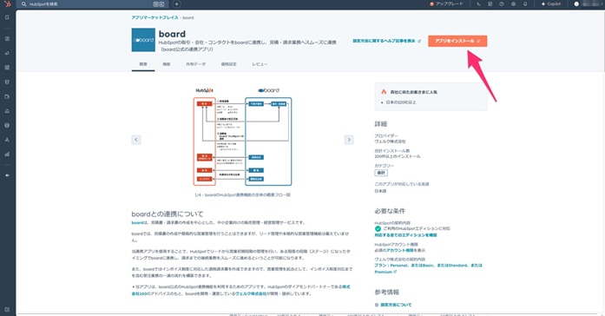This screenshot has width=605, height=316.
Task: Click the board app logo thumbnail
Action: point(143,40)
